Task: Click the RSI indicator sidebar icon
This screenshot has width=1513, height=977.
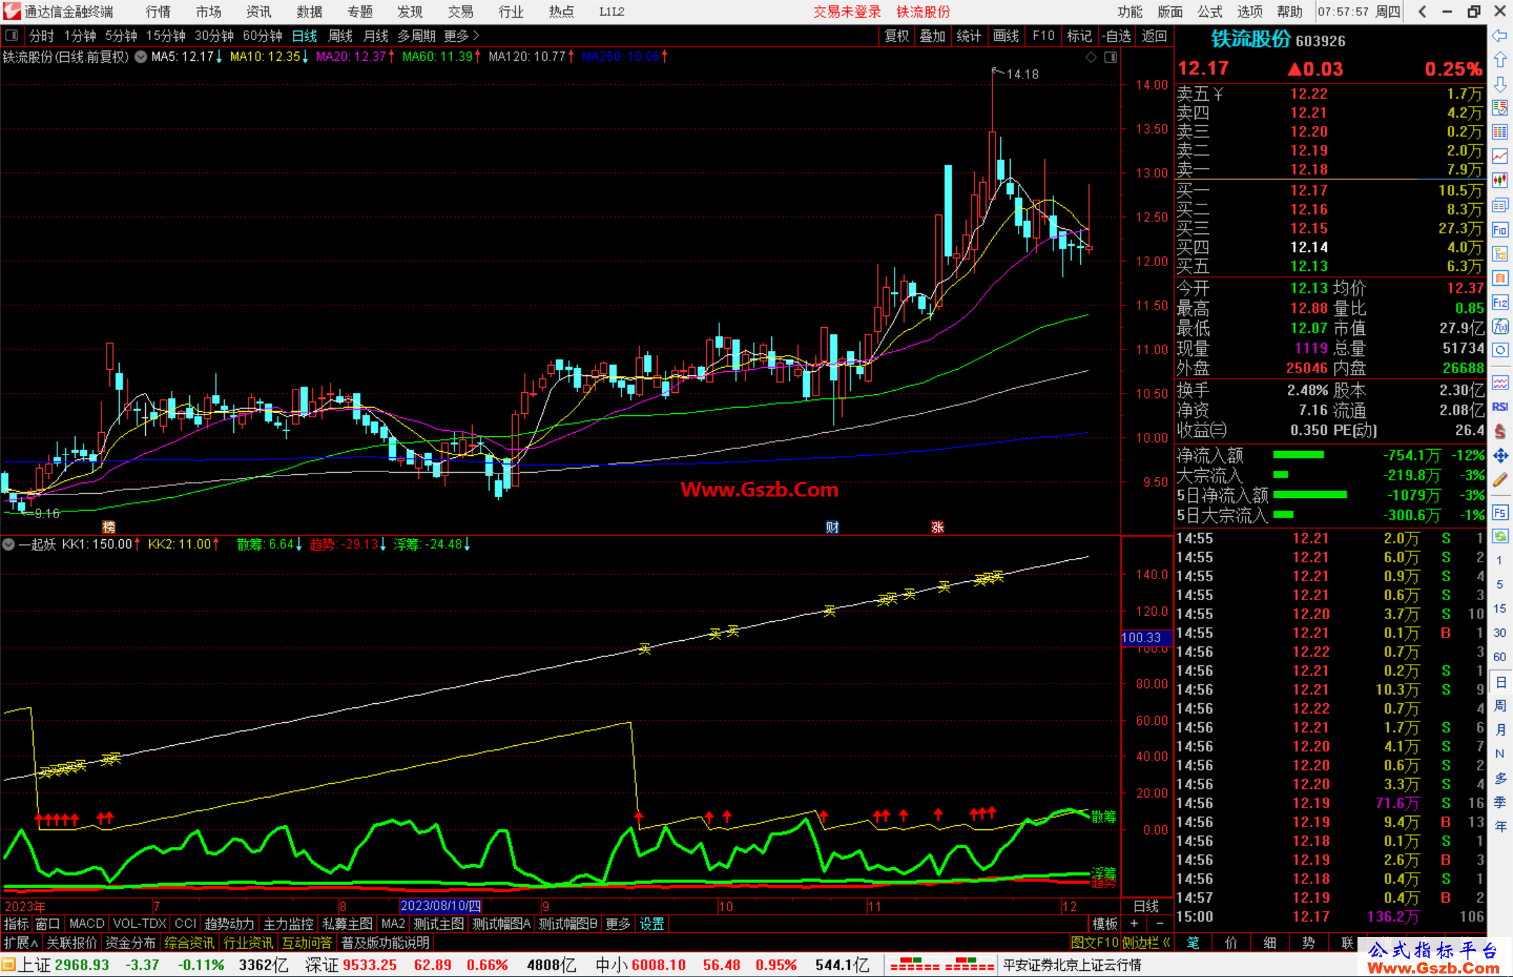Action: point(1500,407)
